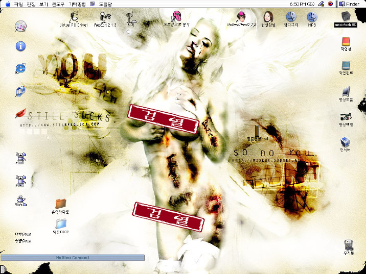This screenshot has width=366, height=274.
Task: Open the orange folder on the desktop
Action: (60, 203)
